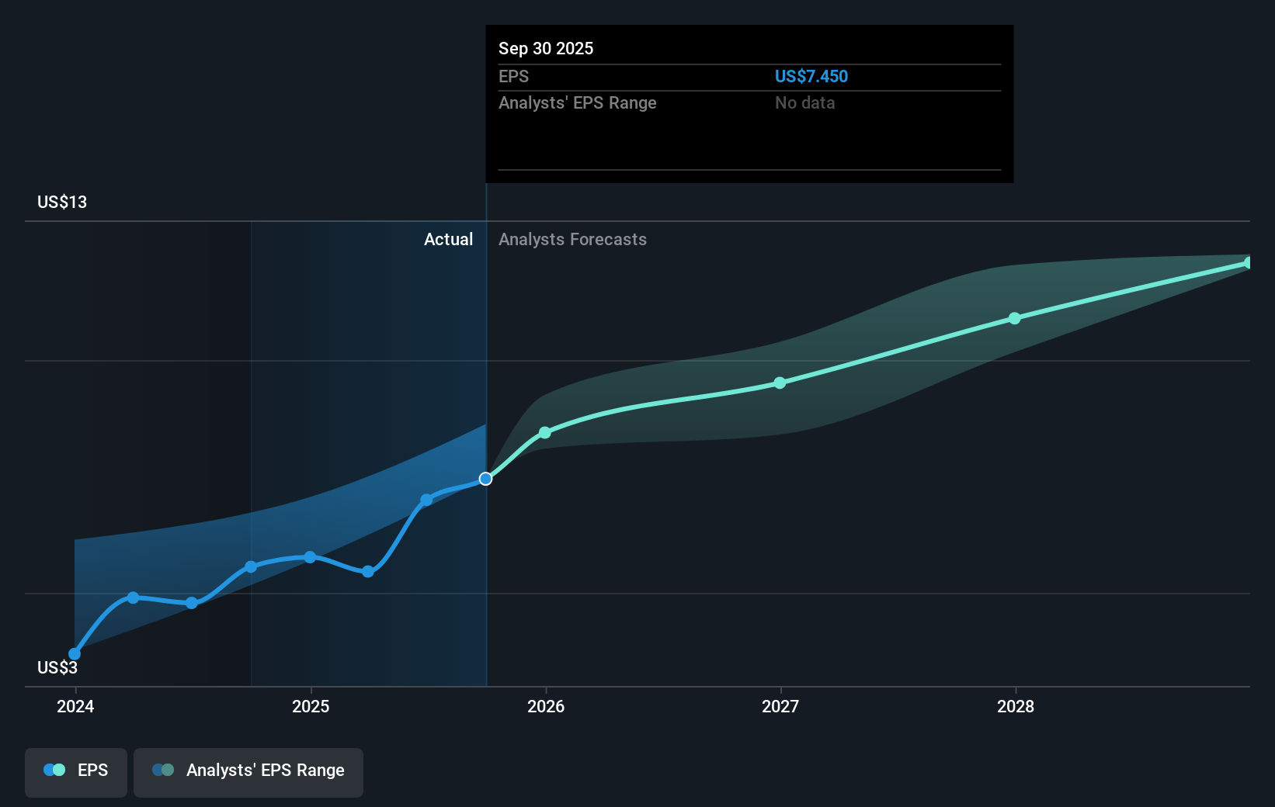
Task: Click the EPS point just before 2025
Action: (251, 566)
